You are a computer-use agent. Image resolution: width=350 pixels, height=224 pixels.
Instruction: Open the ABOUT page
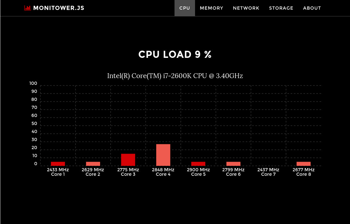tap(312, 8)
